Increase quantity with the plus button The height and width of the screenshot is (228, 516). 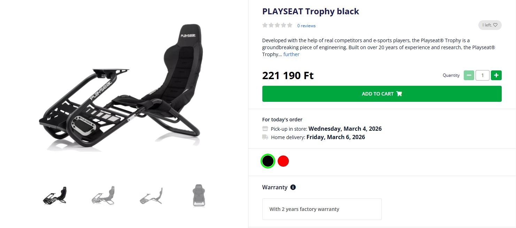(496, 75)
